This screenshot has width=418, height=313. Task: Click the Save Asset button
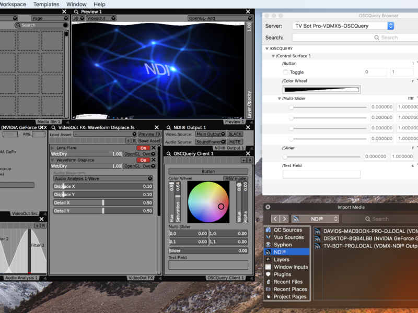coord(149,141)
